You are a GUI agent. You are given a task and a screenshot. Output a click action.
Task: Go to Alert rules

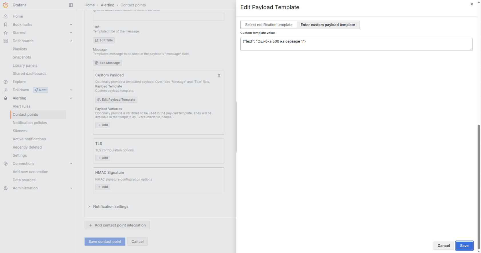[21, 106]
